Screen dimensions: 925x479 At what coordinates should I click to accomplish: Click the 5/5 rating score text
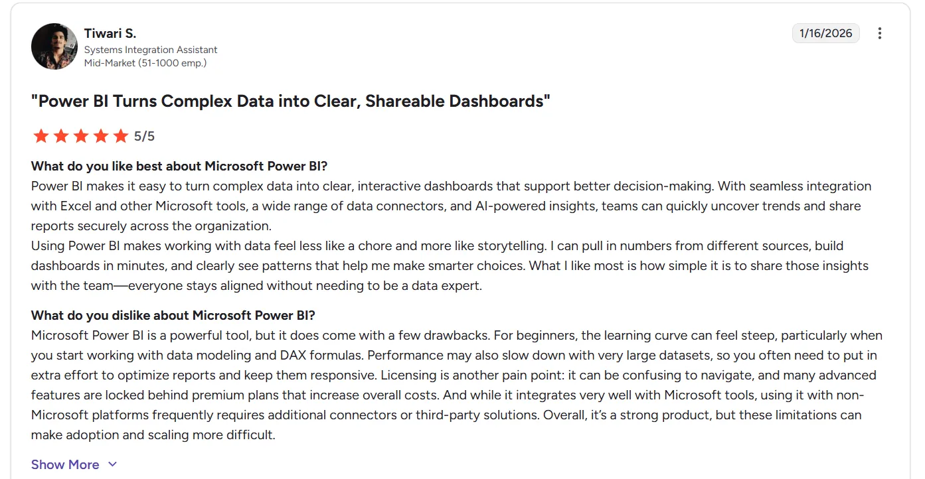coord(144,136)
